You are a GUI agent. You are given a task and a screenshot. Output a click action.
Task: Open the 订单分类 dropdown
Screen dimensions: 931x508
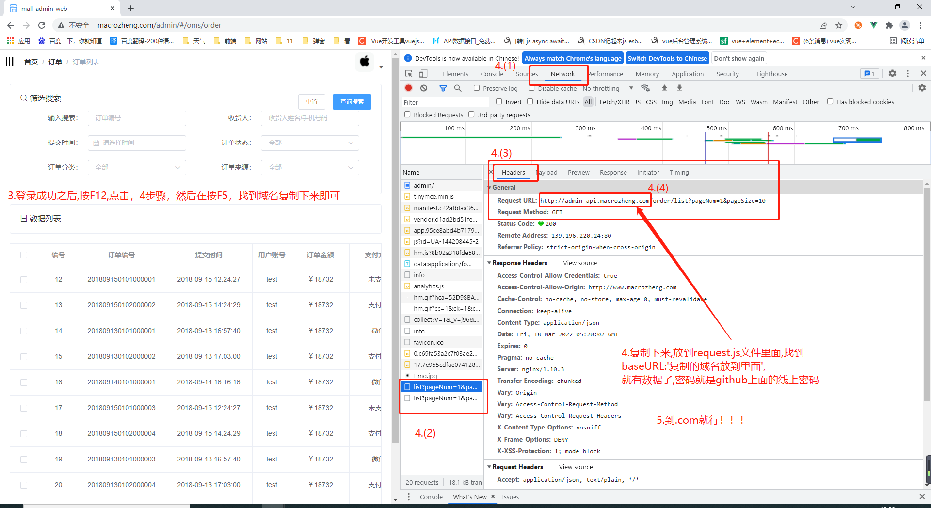[x=137, y=167]
